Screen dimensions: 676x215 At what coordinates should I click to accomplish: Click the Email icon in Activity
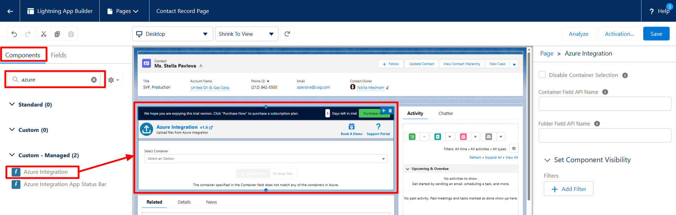click(x=489, y=137)
